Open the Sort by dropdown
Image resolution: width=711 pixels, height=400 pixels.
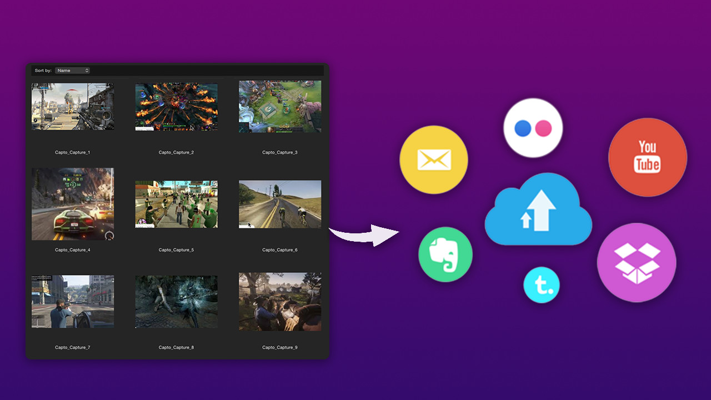pyautogui.click(x=72, y=70)
